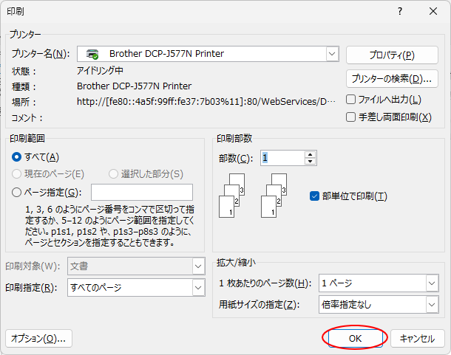Click the プロパティ button

(x=392, y=55)
